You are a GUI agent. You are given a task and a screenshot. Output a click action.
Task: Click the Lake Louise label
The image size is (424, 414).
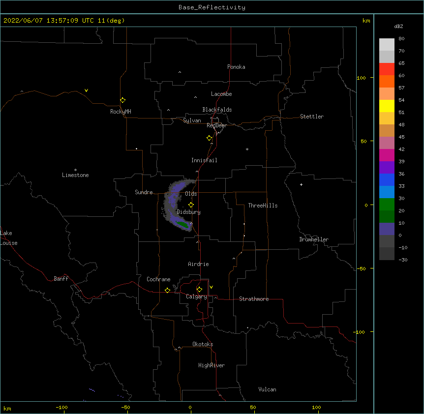pyautogui.click(x=9, y=238)
